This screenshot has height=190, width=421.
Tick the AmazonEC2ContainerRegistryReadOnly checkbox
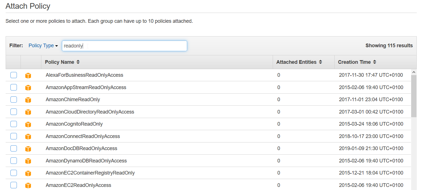[14, 173]
